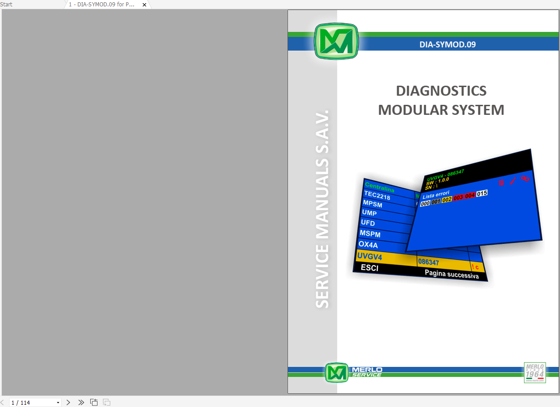Screen dimensions: 560x407
Task: Click the Lista errori label
Action: click(436, 195)
